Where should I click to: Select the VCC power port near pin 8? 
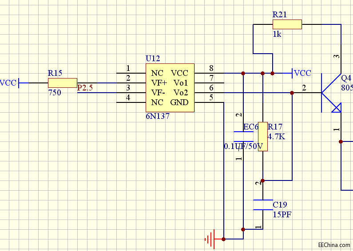pyautogui.click(x=302, y=73)
